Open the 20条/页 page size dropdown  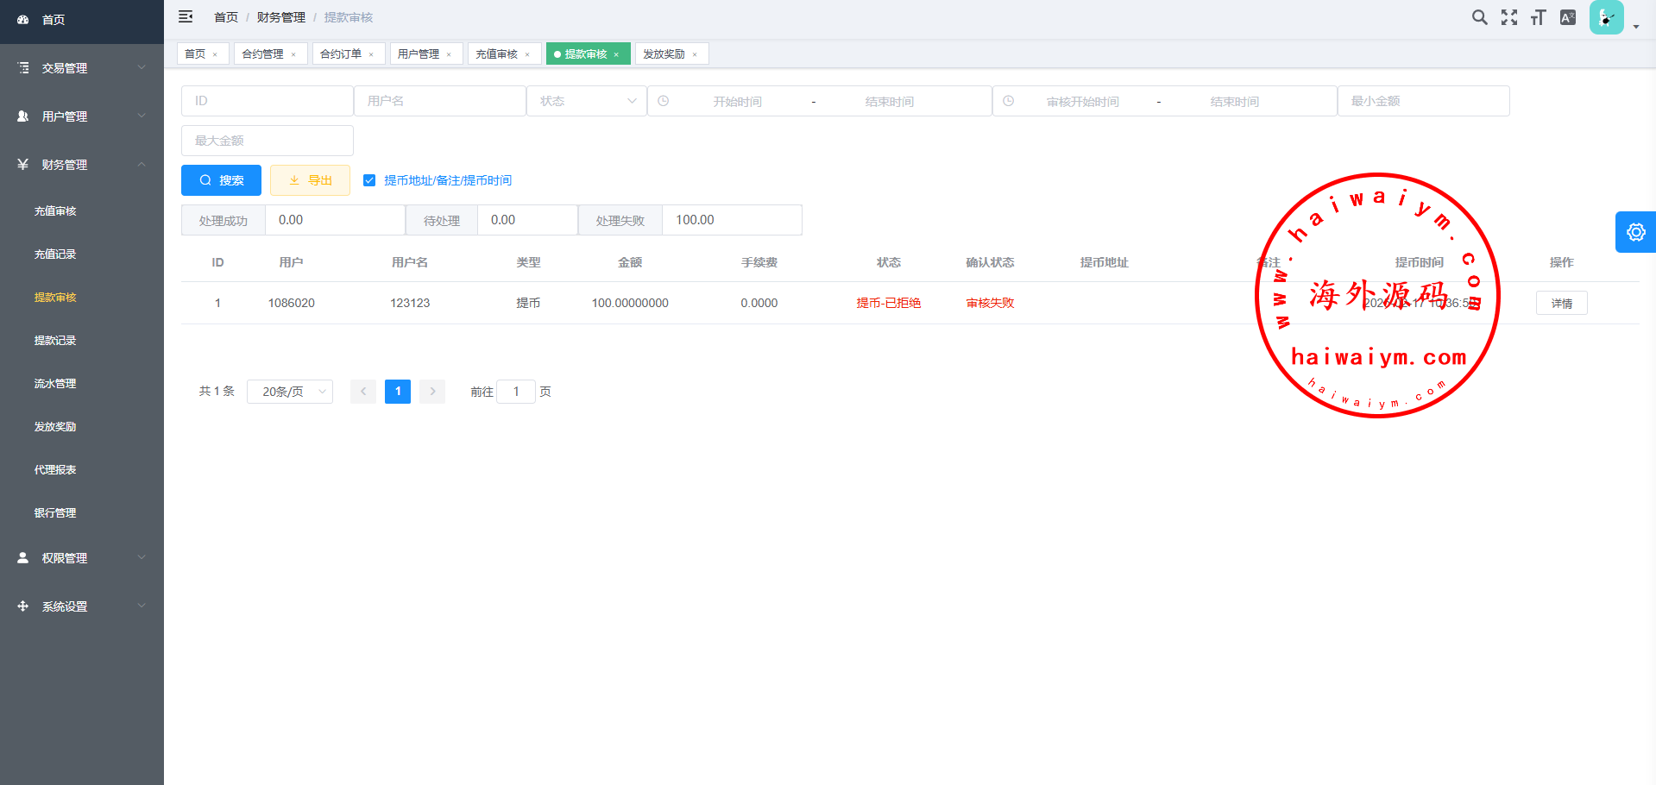(x=290, y=392)
